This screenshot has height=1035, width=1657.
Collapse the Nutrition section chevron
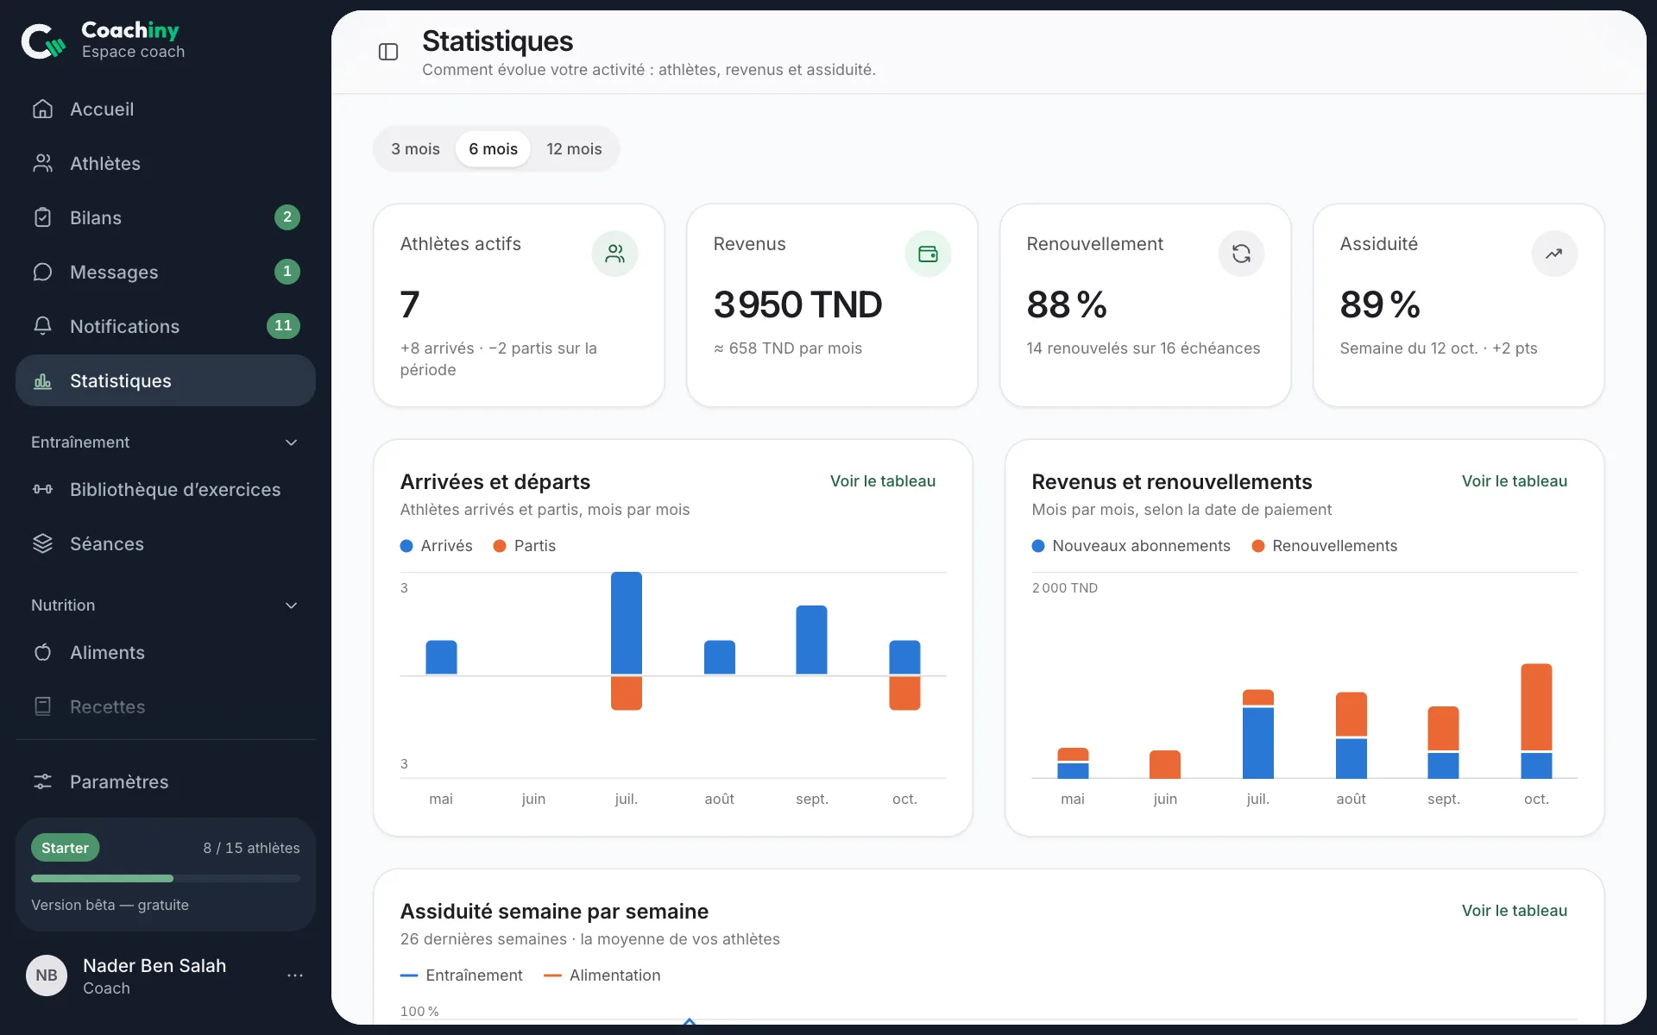pyautogui.click(x=292, y=605)
